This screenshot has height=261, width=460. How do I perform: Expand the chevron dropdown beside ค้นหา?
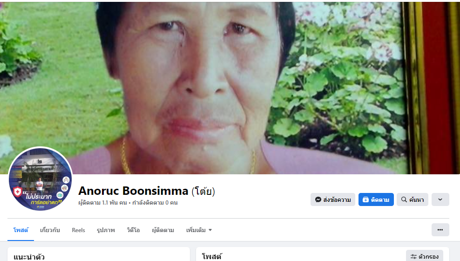(x=440, y=199)
